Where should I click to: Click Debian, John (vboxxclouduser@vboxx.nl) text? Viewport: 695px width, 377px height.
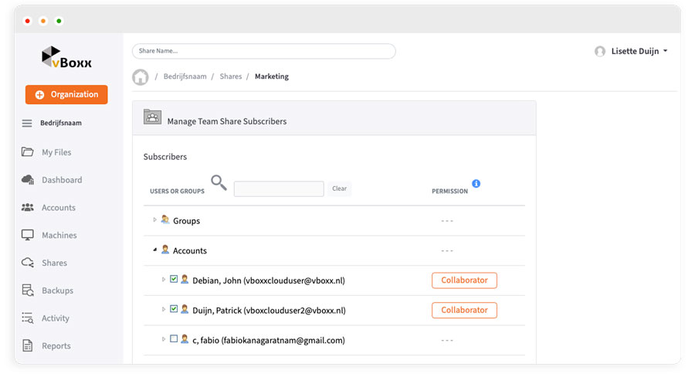pos(269,280)
